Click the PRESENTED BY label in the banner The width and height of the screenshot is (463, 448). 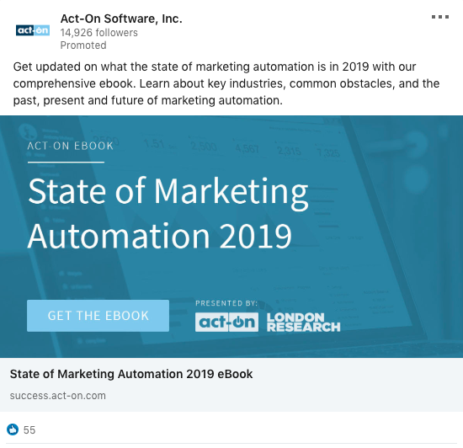[226, 303]
